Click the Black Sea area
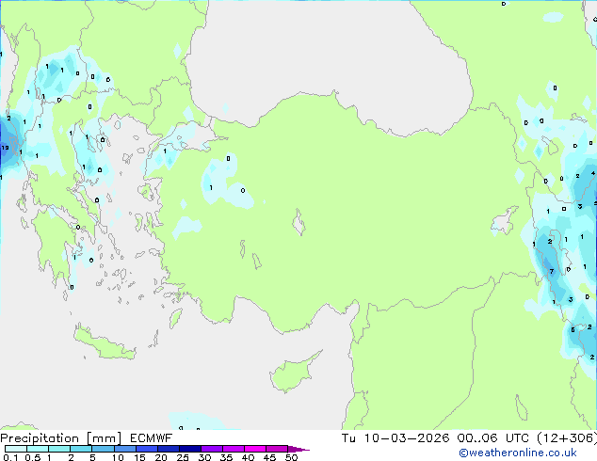The image size is (597, 461). pos(330,56)
